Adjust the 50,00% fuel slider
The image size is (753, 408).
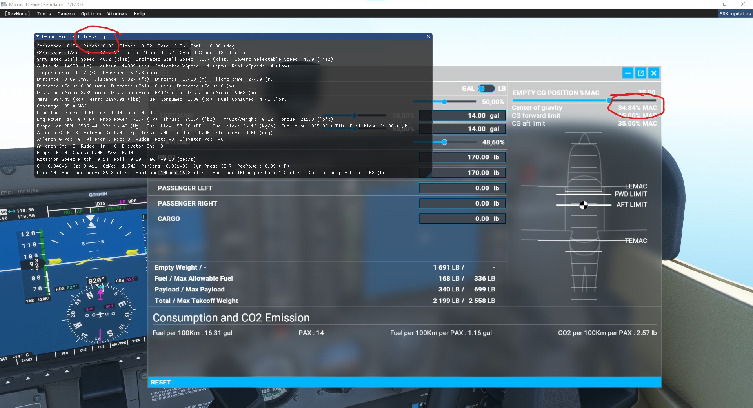[x=444, y=102]
